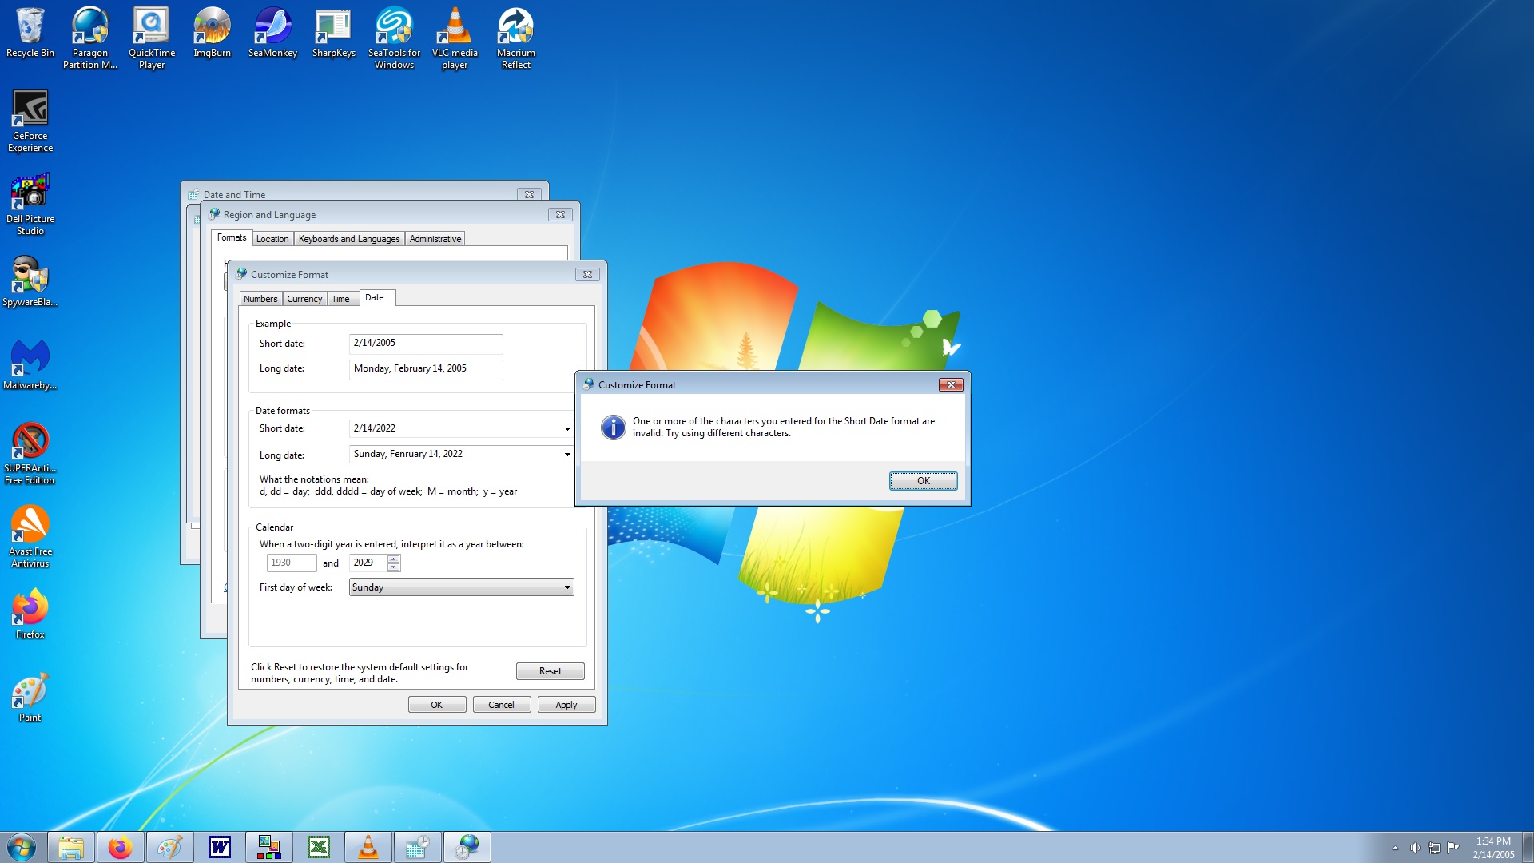Launch Paragon Partition Manager desktop icon
This screenshot has width=1534, height=863.
coord(90,38)
